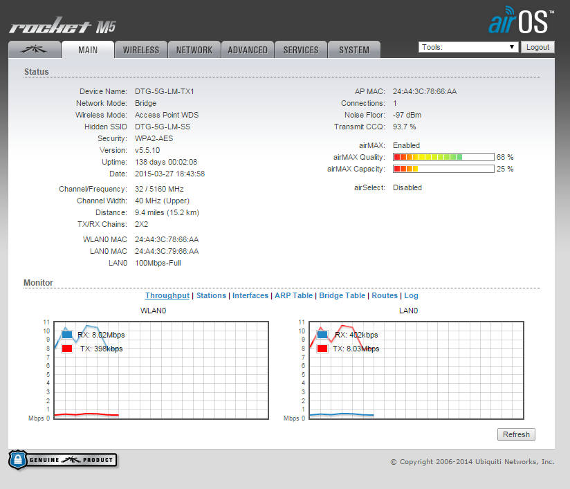
Task: Switch to the WIRELESS tab
Action: 141,50
